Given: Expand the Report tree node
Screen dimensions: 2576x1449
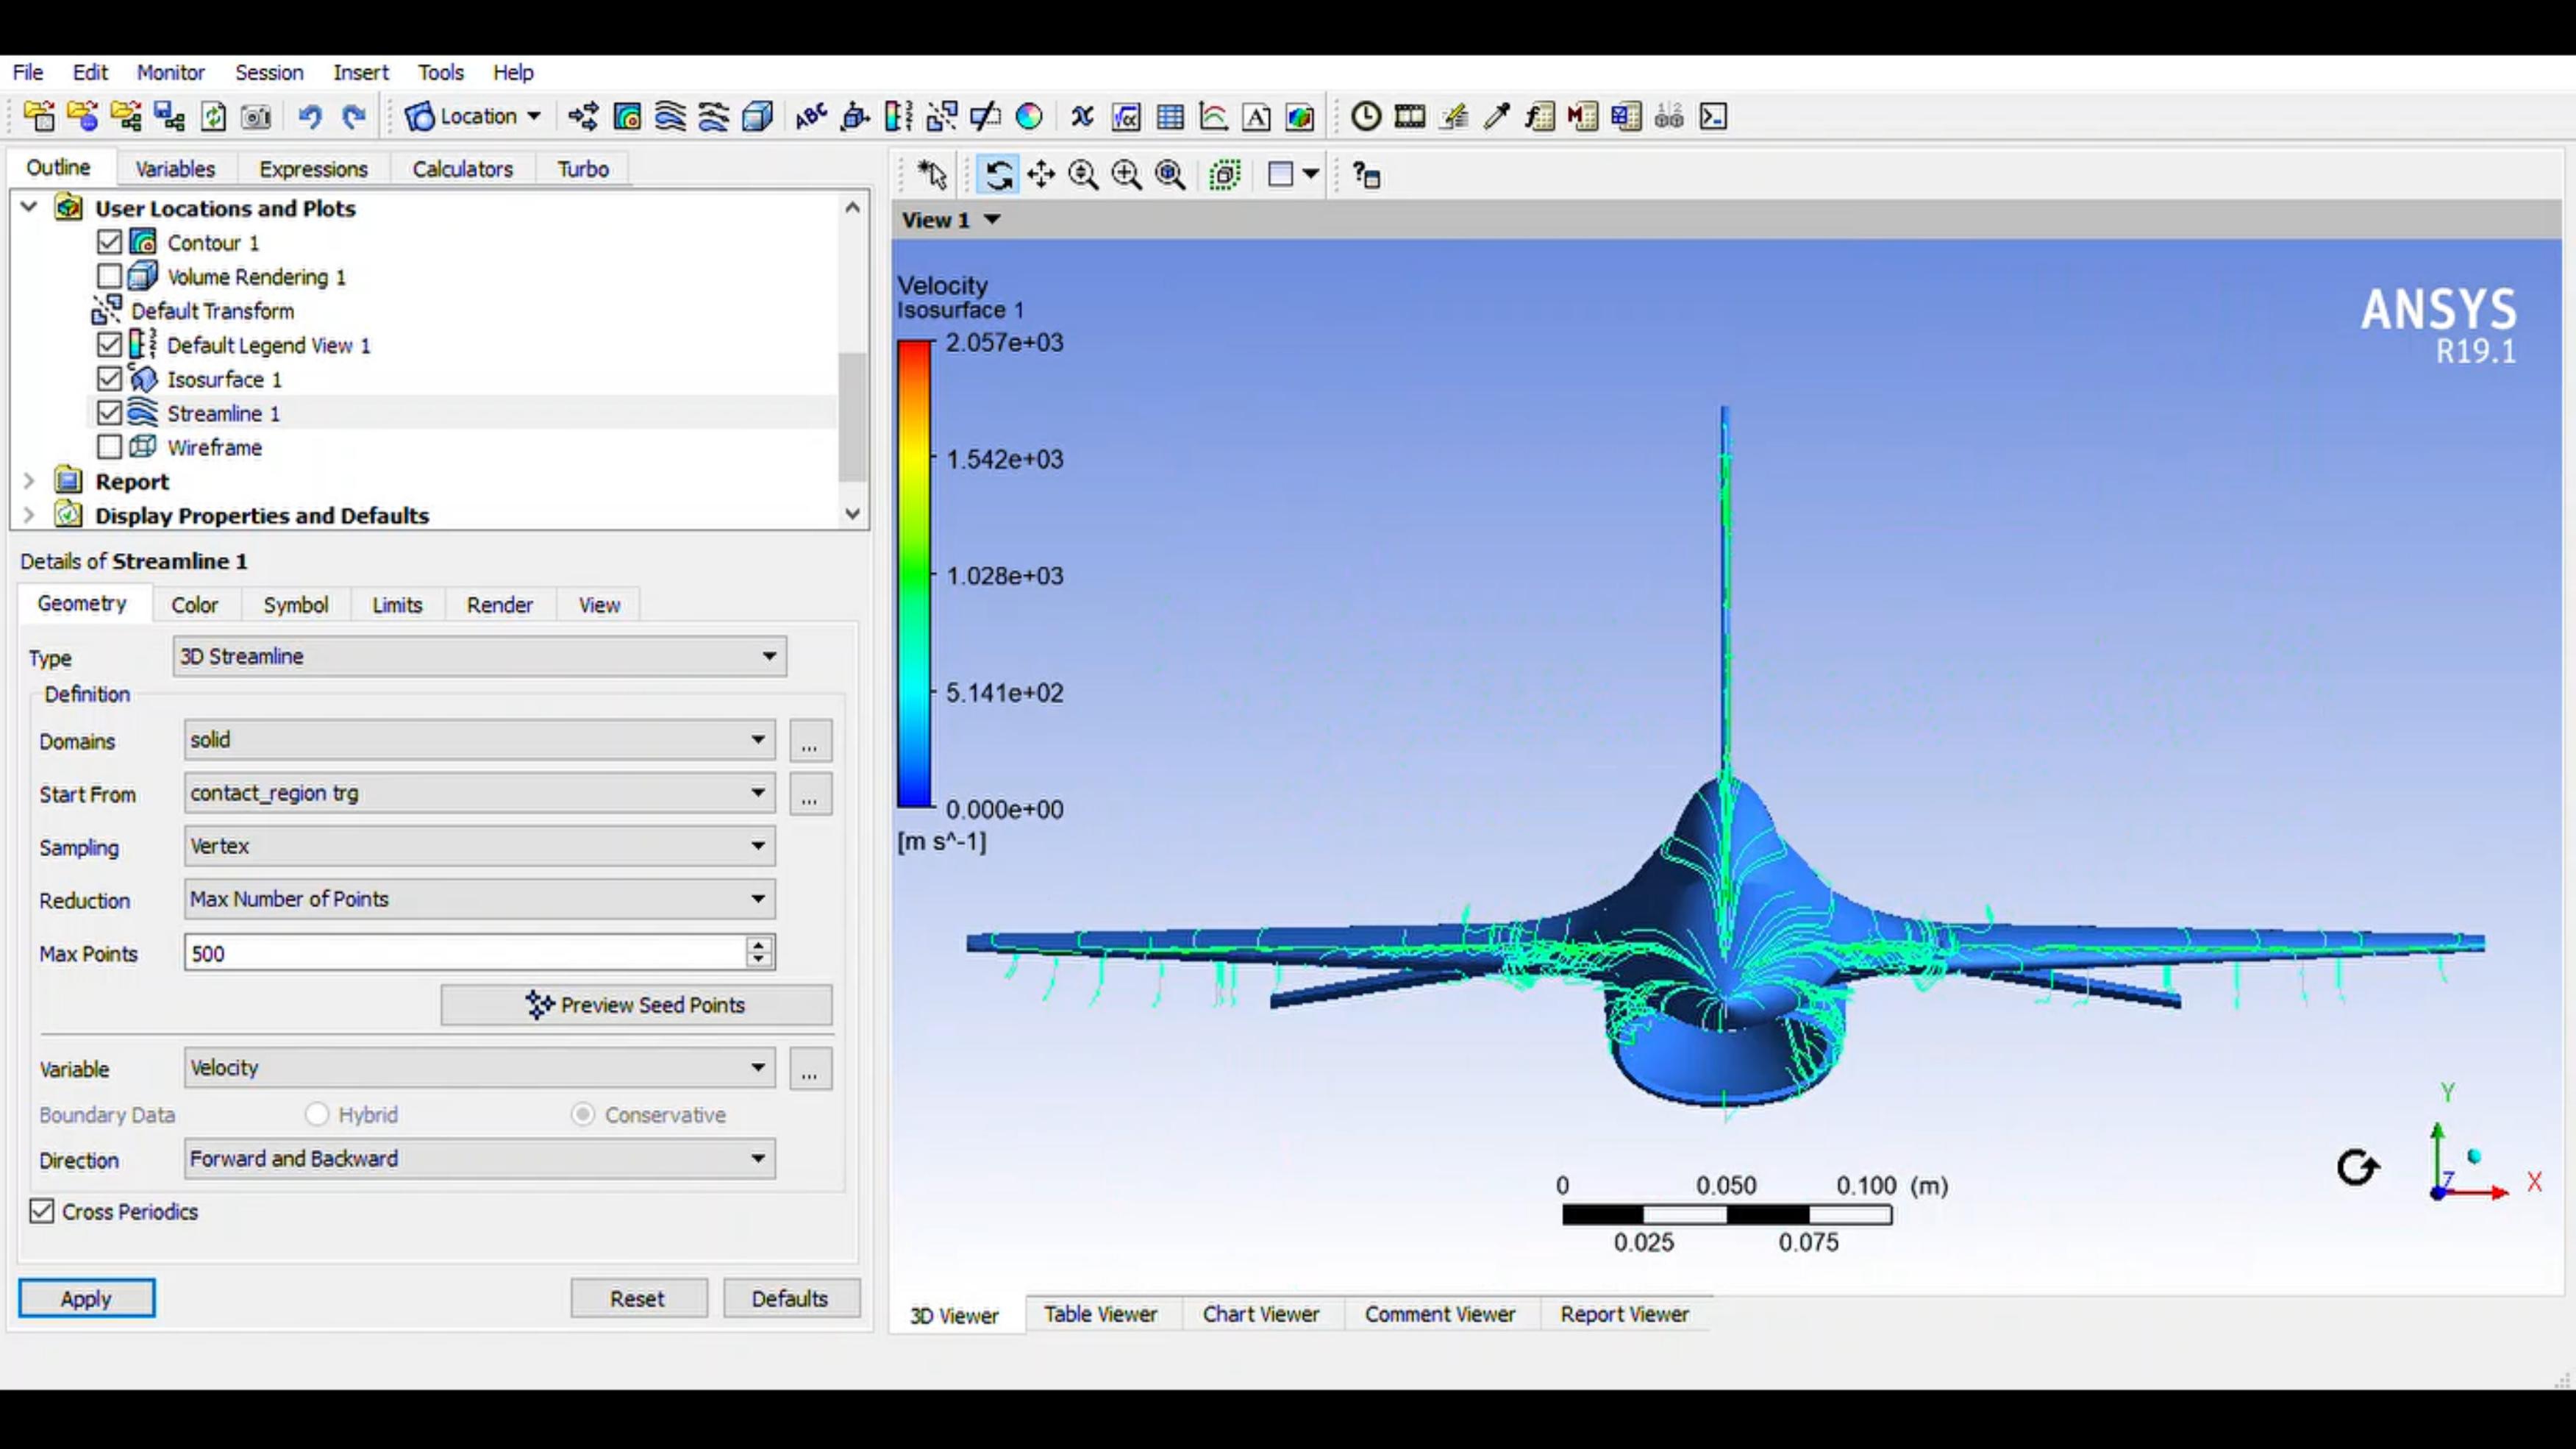Looking at the screenshot, I should (x=29, y=481).
